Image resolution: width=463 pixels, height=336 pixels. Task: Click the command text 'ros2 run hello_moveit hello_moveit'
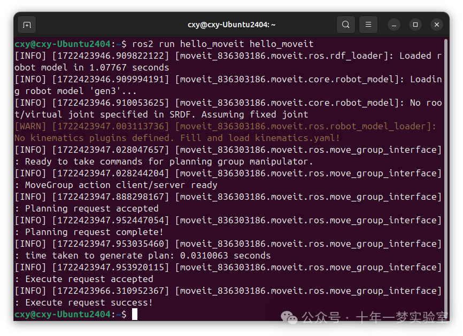click(222, 44)
